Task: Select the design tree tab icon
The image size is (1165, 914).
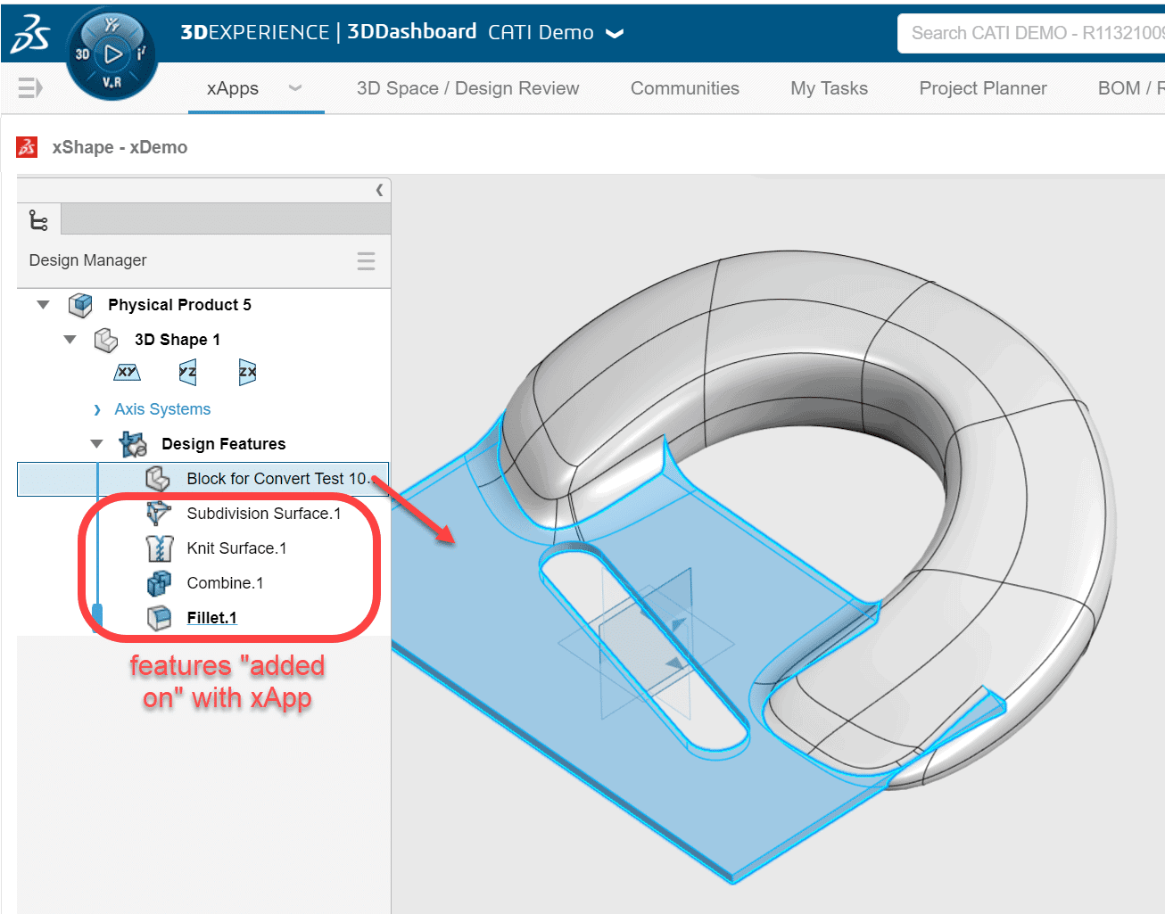Action: (38, 219)
